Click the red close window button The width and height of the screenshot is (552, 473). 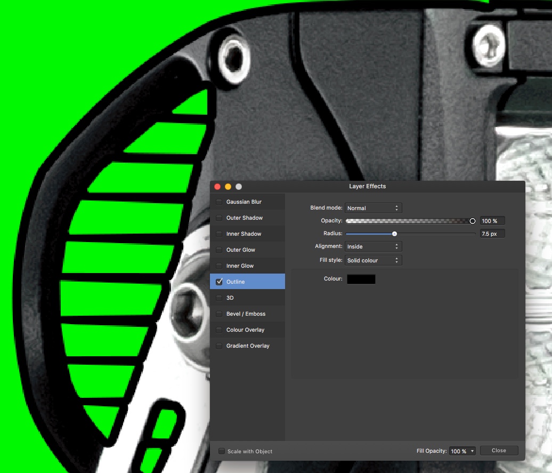(x=217, y=187)
